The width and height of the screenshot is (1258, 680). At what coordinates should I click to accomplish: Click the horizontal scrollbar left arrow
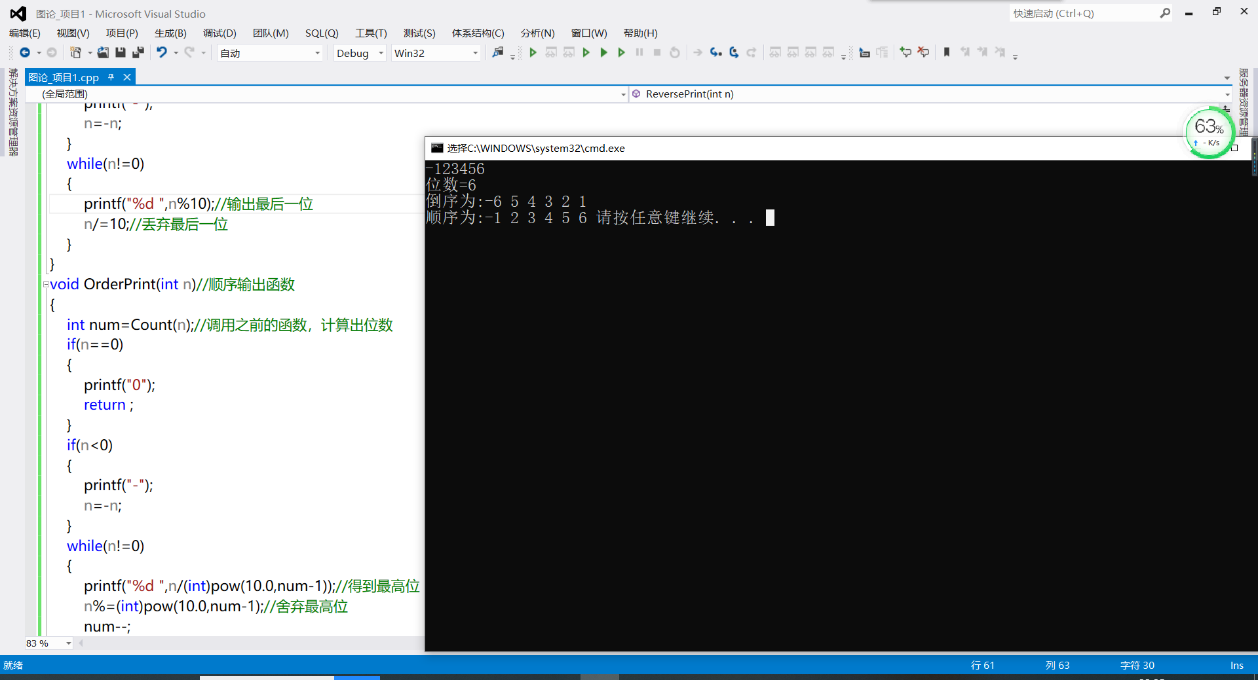[81, 643]
